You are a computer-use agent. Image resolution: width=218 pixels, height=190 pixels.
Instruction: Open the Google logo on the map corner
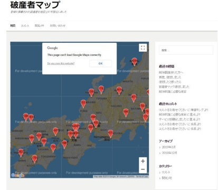tap(17, 175)
